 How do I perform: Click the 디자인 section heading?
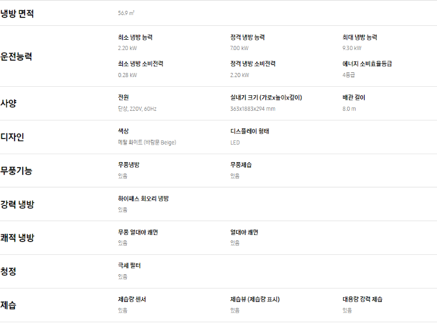[x=12, y=137]
